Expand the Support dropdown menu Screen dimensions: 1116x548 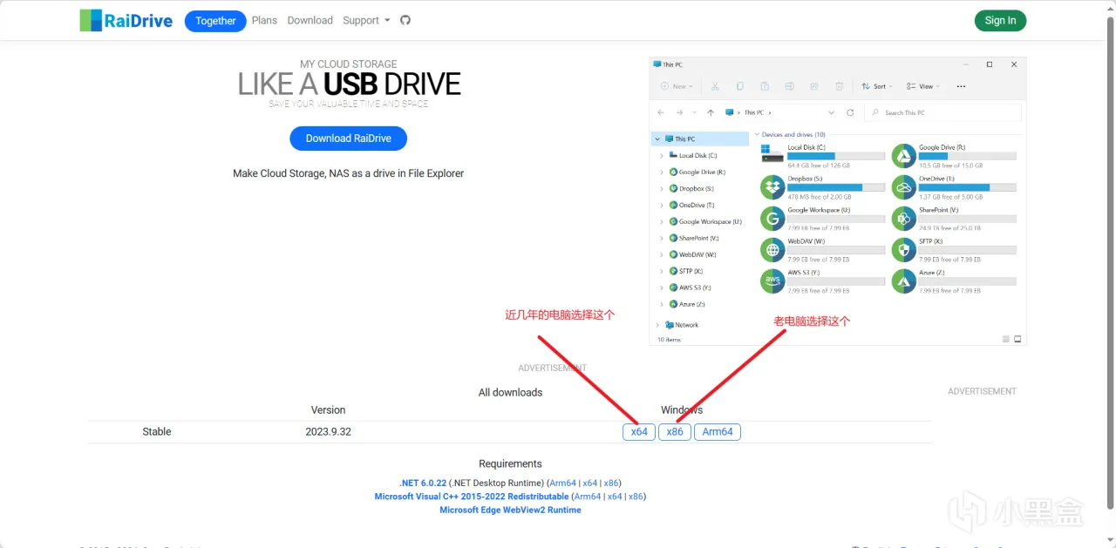point(366,20)
